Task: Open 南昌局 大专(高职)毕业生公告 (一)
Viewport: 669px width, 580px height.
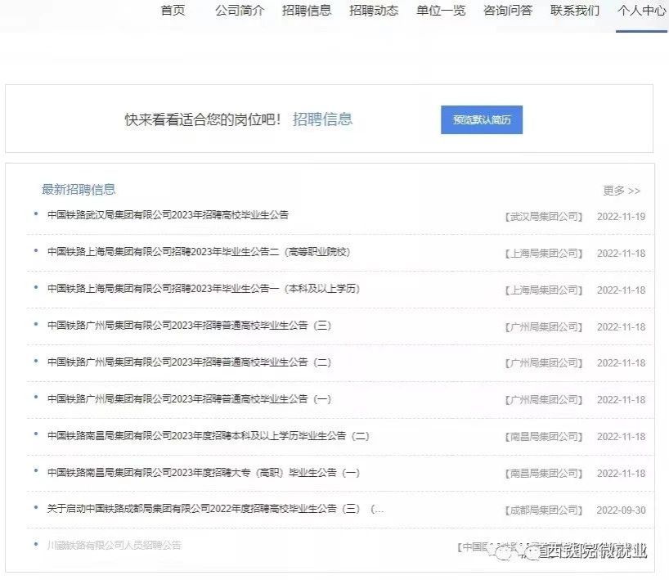Action: (204, 473)
